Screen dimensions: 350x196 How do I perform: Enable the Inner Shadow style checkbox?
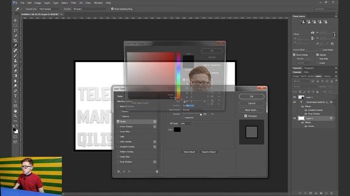pos(118,127)
